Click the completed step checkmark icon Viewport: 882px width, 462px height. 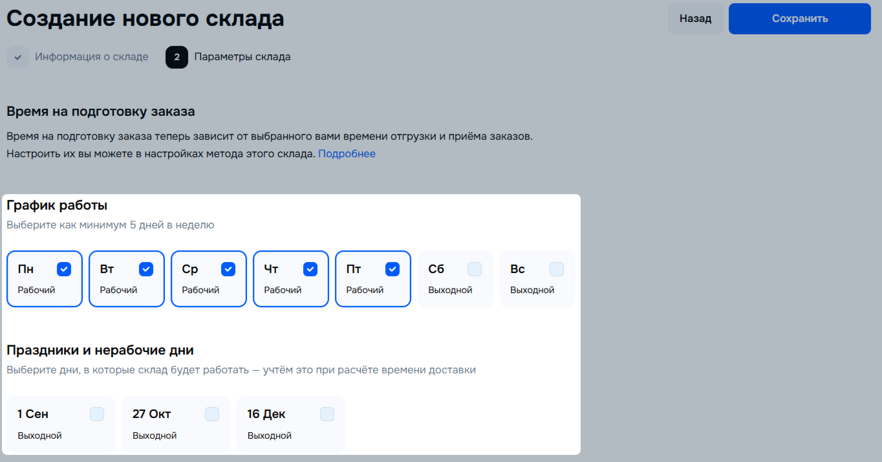(x=18, y=57)
